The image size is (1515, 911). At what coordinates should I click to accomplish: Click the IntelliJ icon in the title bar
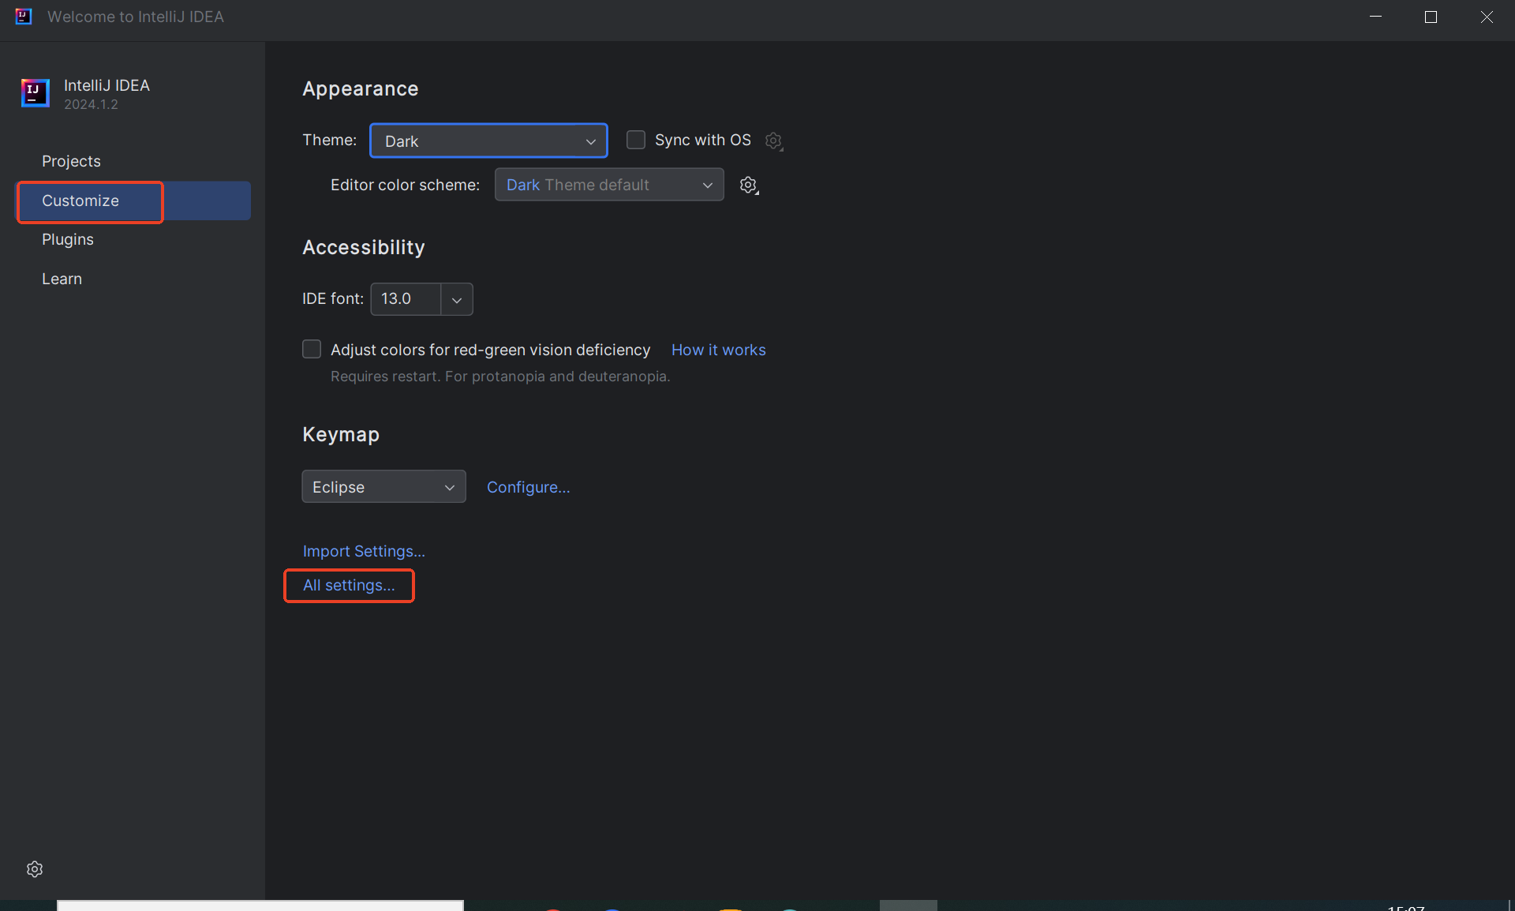pyautogui.click(x=24, y=17)
